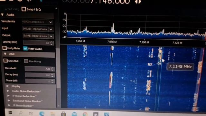
Task: Toggle the Use Hang checkbox
Action: point(26,61)
